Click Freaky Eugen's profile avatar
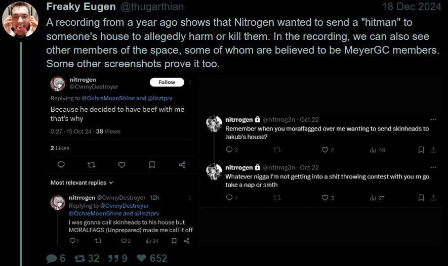 20,19
